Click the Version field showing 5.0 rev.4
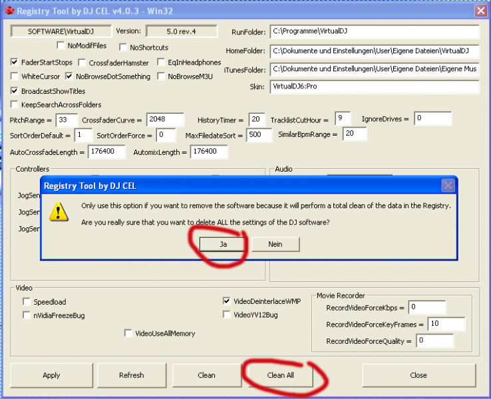 click(x=182, y=31)
